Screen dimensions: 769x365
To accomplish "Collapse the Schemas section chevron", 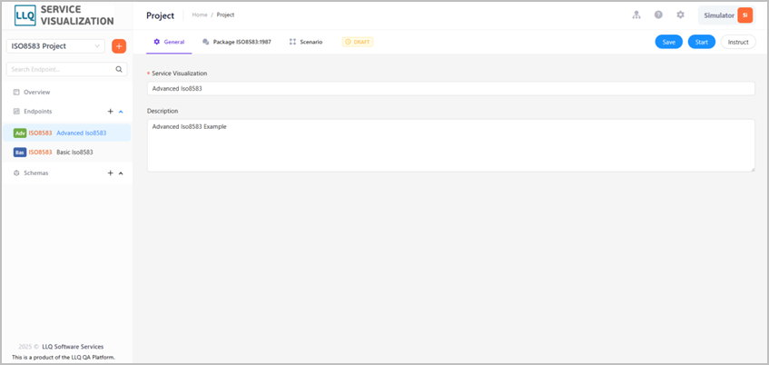I will pyautogui.click(x=121, y=173).
